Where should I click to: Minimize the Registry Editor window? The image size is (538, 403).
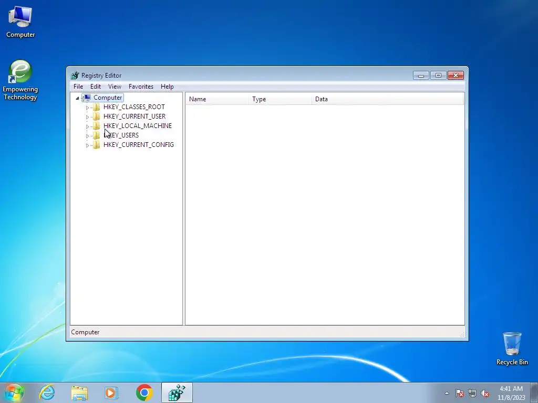coord(421,76)
